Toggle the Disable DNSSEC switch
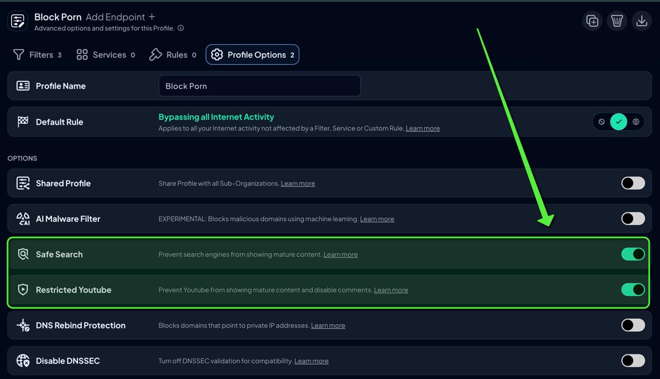The width and height of the screenshot is (660, 379). coord(633,361)
